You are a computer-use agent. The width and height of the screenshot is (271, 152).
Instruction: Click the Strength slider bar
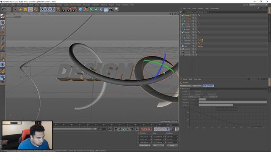(x=233, y=102)
